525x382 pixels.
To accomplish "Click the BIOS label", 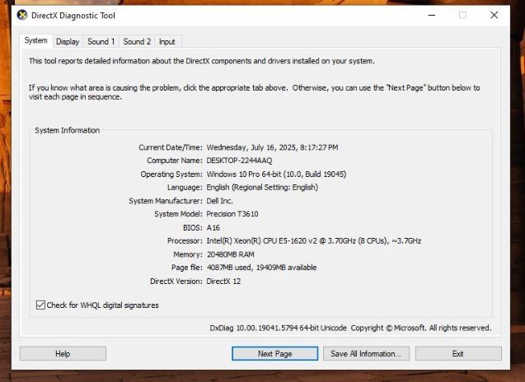I will click(x=193, y=227).
